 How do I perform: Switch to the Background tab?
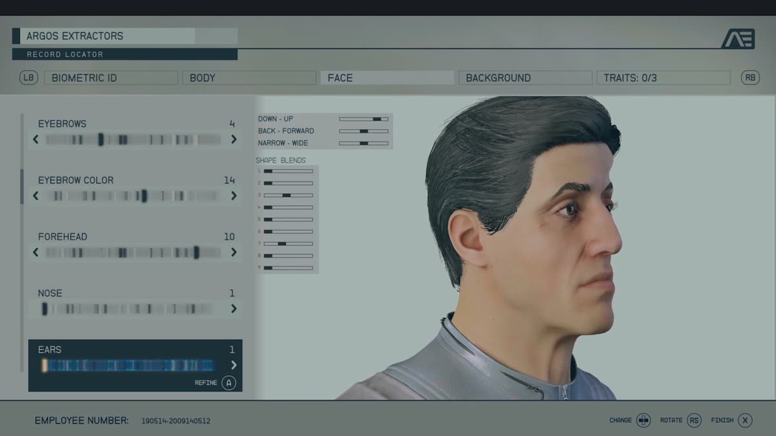pos(525,78)
